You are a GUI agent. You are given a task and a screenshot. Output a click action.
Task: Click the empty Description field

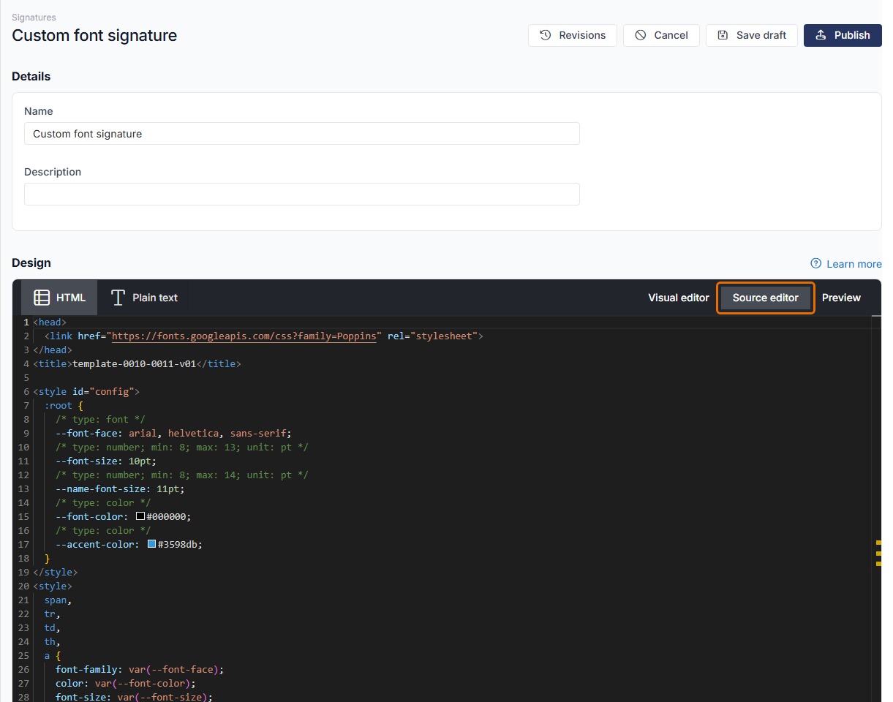click(302, 195)
